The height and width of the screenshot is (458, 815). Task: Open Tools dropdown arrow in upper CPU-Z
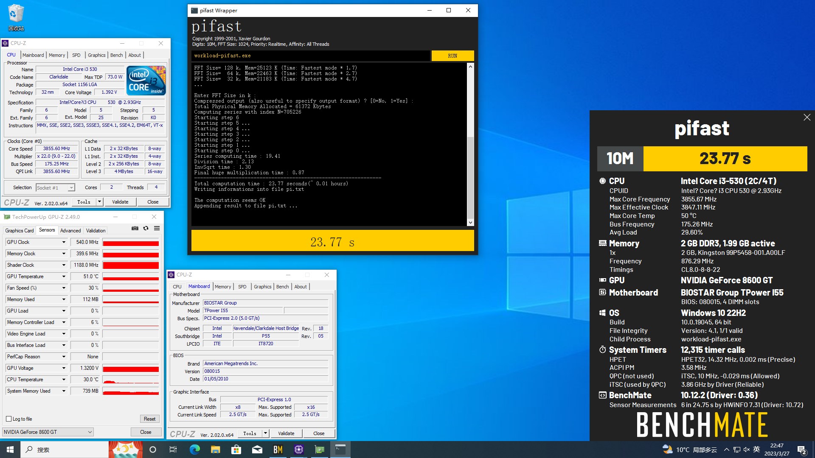99,202
